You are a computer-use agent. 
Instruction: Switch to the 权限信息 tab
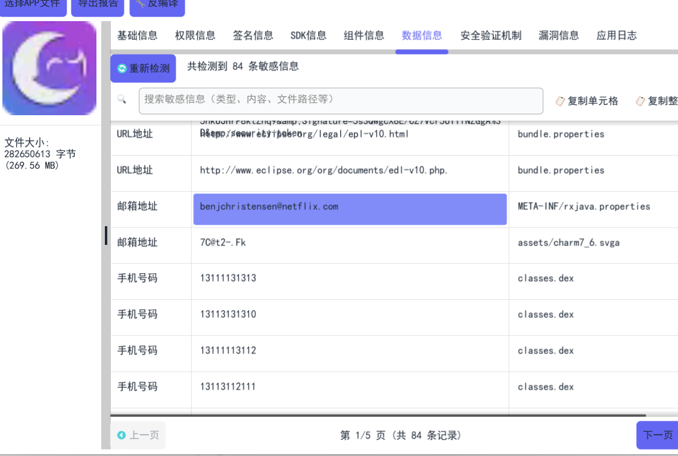tap(195, 36)
